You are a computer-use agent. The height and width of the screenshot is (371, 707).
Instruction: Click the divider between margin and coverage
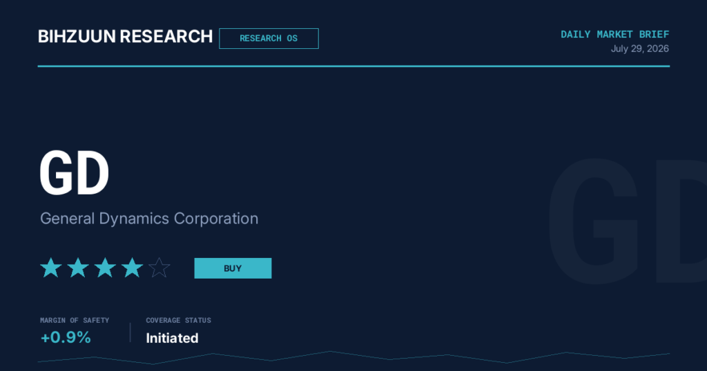(130, 332)
